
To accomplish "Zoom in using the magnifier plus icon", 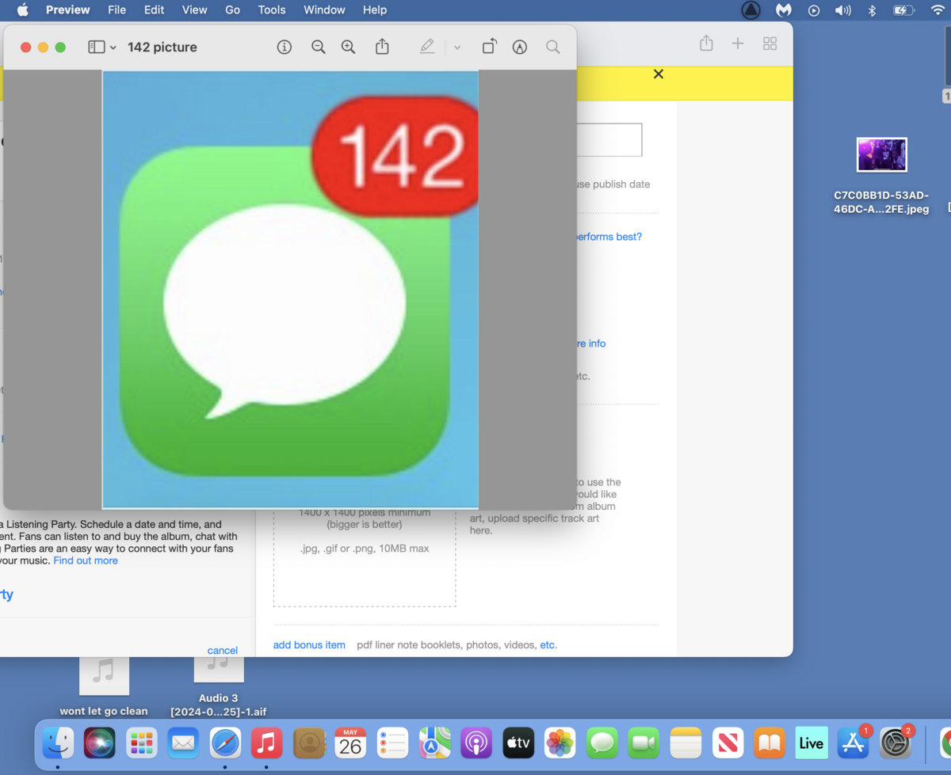I will [348, 47].
